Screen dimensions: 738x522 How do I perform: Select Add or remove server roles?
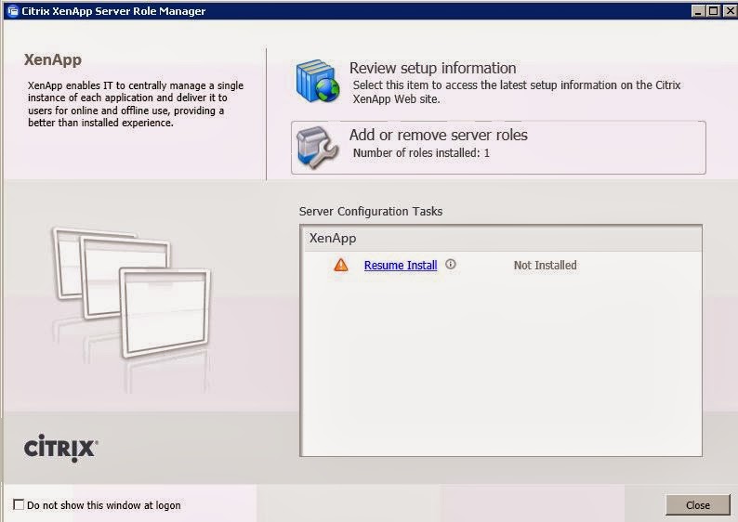click(498, 148)
